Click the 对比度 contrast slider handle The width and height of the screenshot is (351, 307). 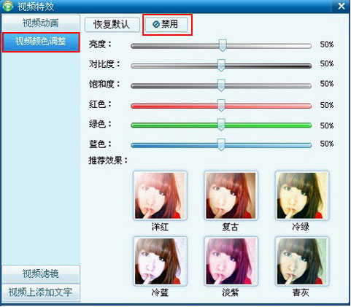221,65
